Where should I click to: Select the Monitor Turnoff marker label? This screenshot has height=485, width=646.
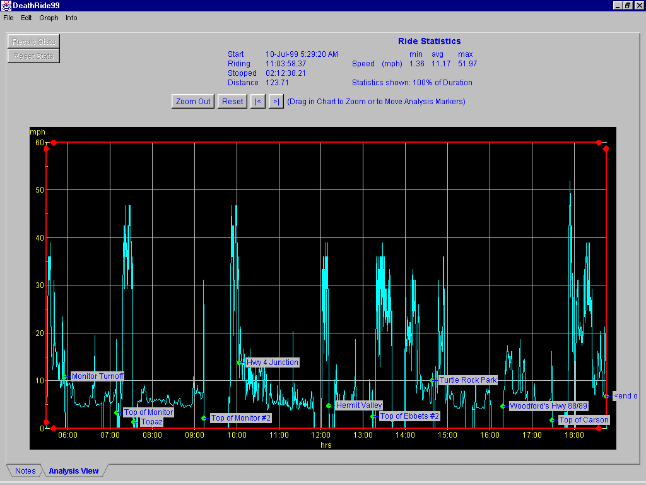click(x=97, y=376)
